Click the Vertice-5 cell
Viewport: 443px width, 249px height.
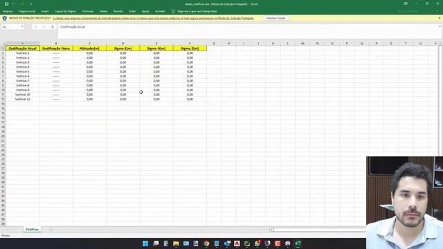pos(23,71)
